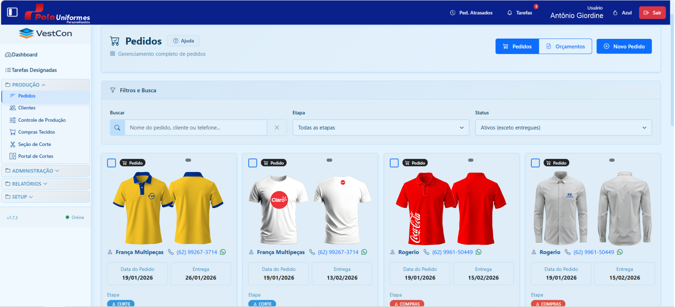Open WhatsApp on the Claro t-shirt order
The image size is (675, 307).
point(364,252)
